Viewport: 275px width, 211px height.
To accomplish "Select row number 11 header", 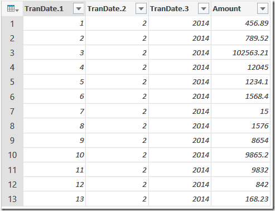I will click(12, 170).
